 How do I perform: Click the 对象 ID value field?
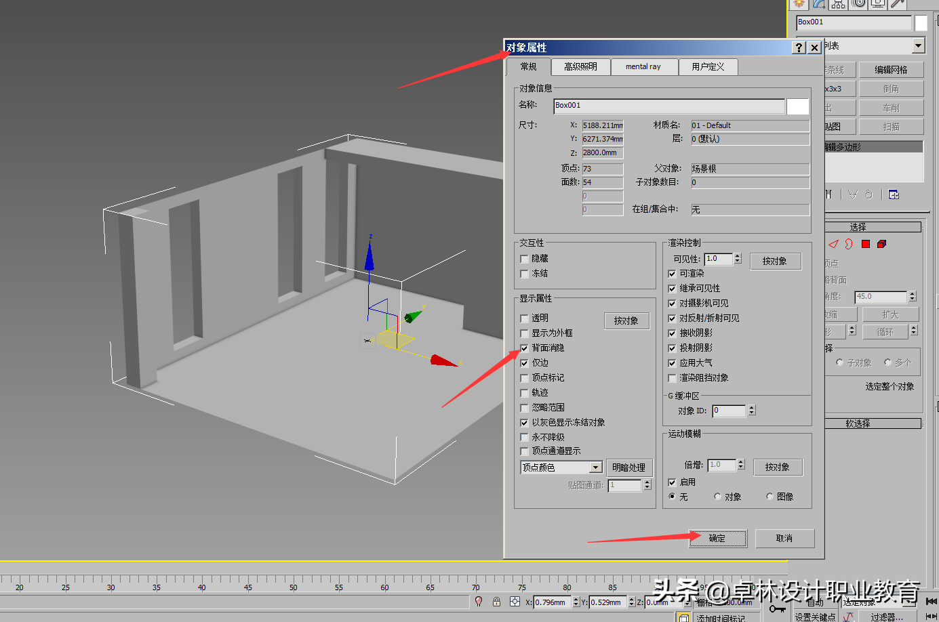[730, 411]
